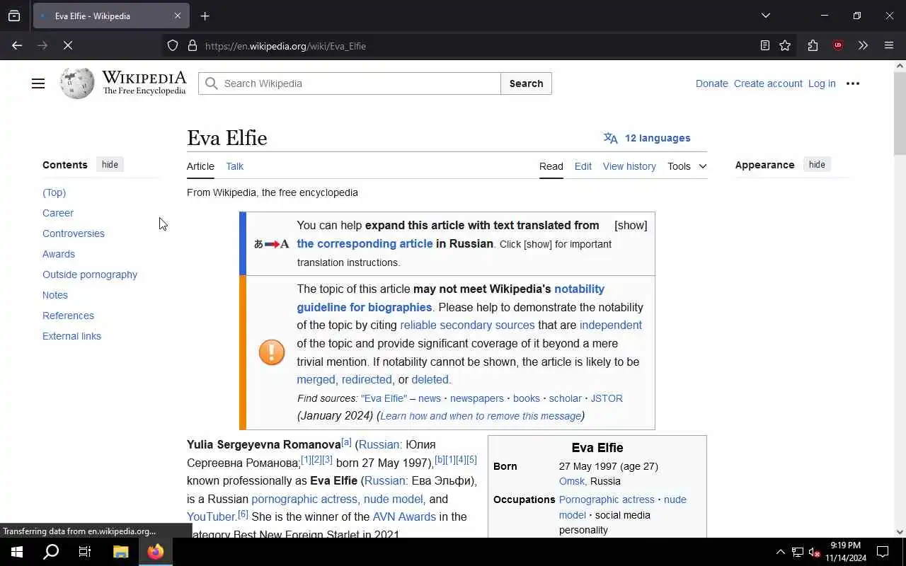Bookmark this page with star icon

pyautogui.click(x=785, y=46)
